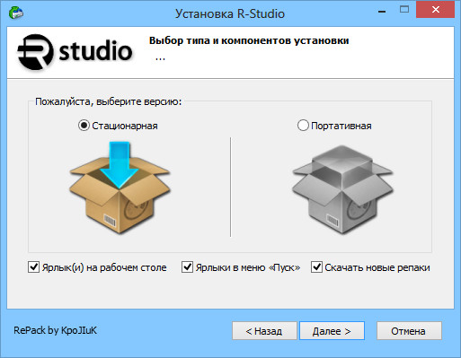Click the label Пожалуйста, выберите версию:
This screenshot has height=358, width=461.
(109, 102)
